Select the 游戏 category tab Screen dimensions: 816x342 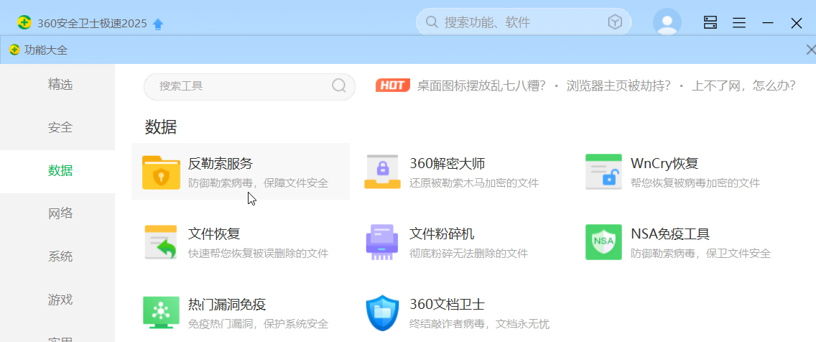(x=57, y=300)
